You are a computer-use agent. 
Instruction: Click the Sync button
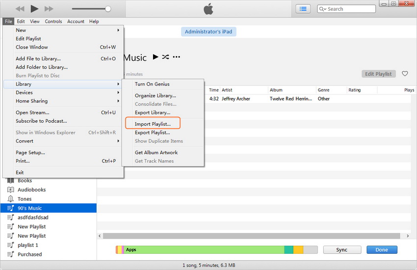coord(341,250)
